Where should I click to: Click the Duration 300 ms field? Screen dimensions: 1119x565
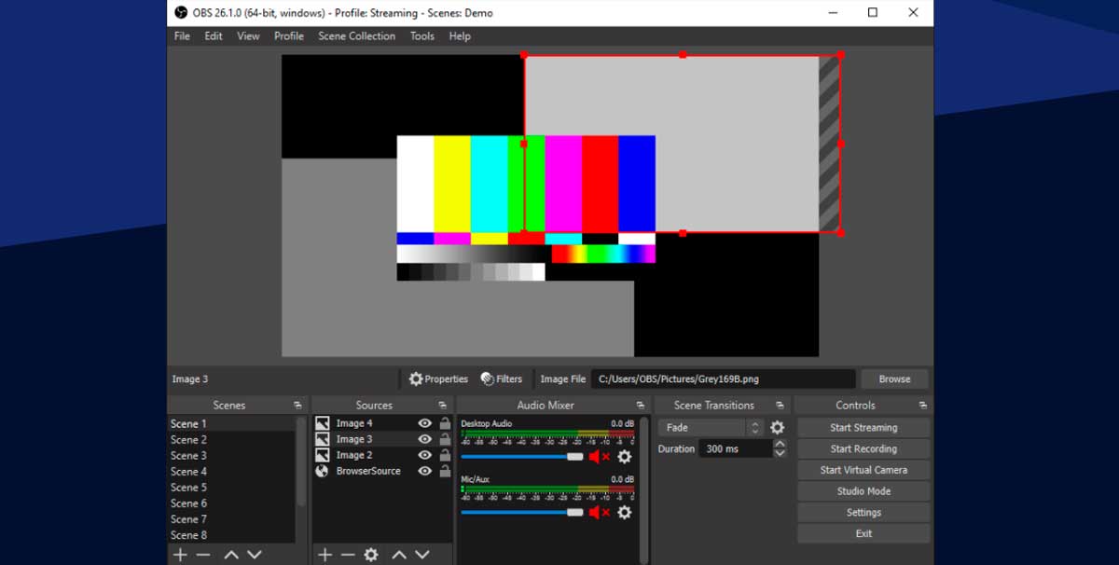pyautogui.click(x=735, y=449)
